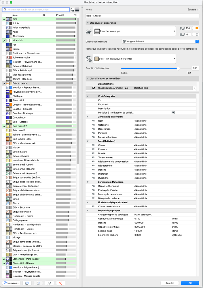Screen dimensions: 203x288
Task: Click the foreground pen icon next to 184
Action: pos(182,28)
